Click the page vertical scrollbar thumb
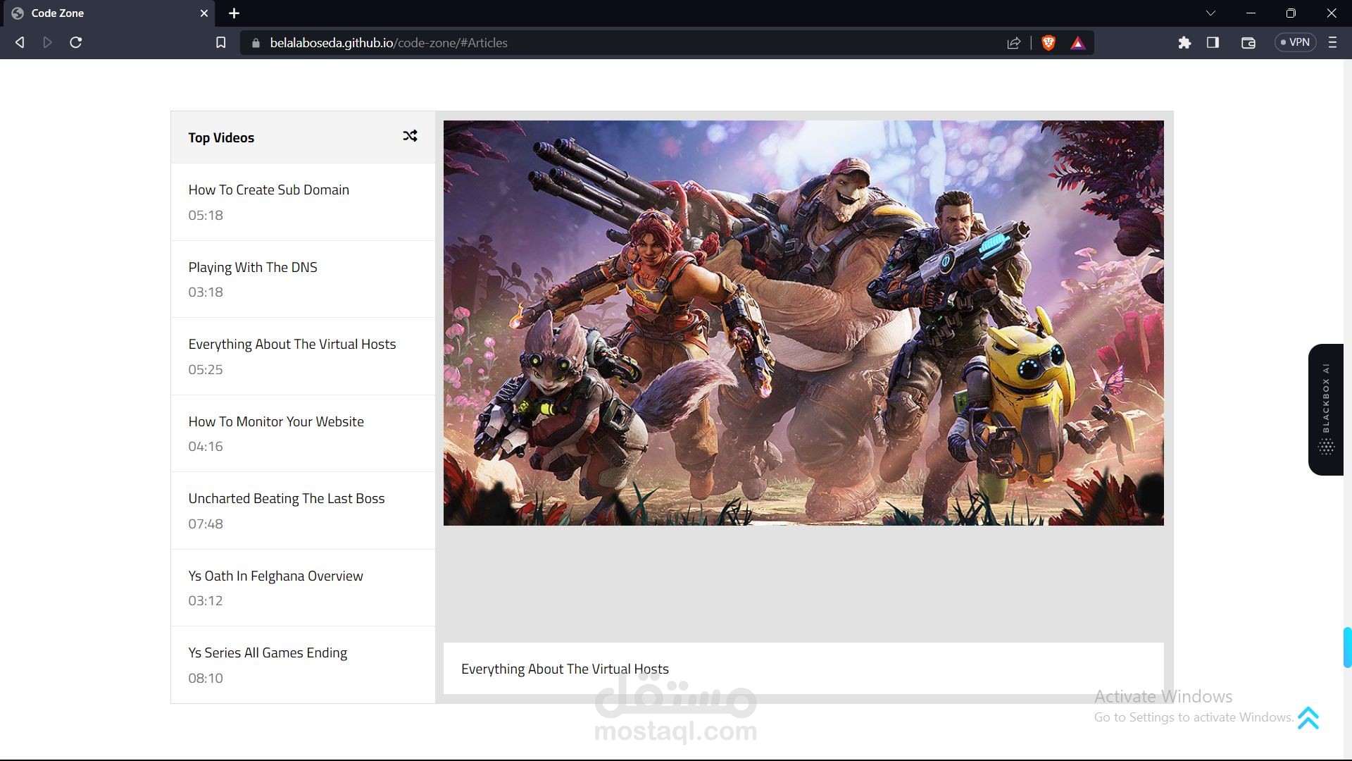 coord(1347,647)
